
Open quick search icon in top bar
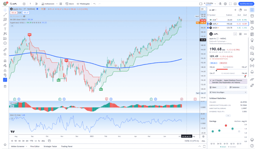(x=220, y=4)
